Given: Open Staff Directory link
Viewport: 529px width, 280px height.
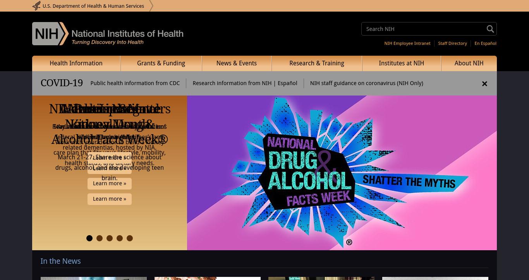Looking at the screenshot, I should pyautogui.click(x=452, y=43).
